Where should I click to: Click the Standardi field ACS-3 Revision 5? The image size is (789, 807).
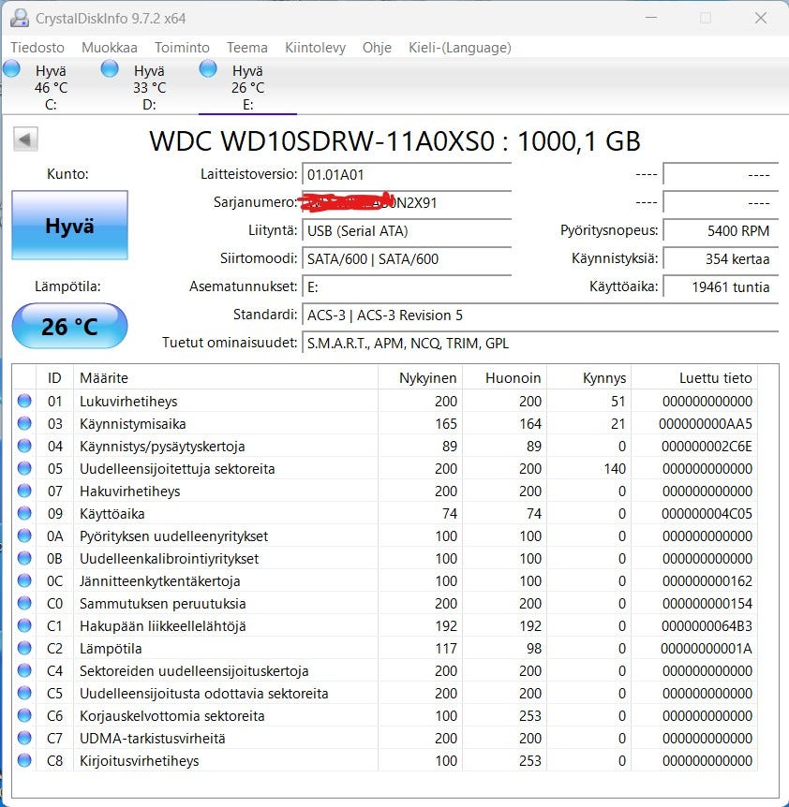tap(540, 315)
